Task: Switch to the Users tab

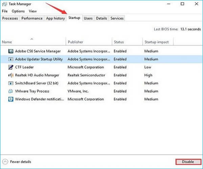Action: (88, 18)
